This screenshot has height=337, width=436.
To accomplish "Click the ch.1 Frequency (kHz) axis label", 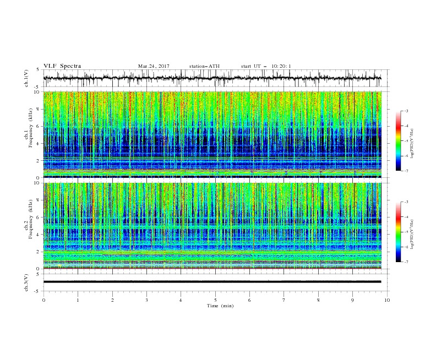I will [x=29, y=128].
